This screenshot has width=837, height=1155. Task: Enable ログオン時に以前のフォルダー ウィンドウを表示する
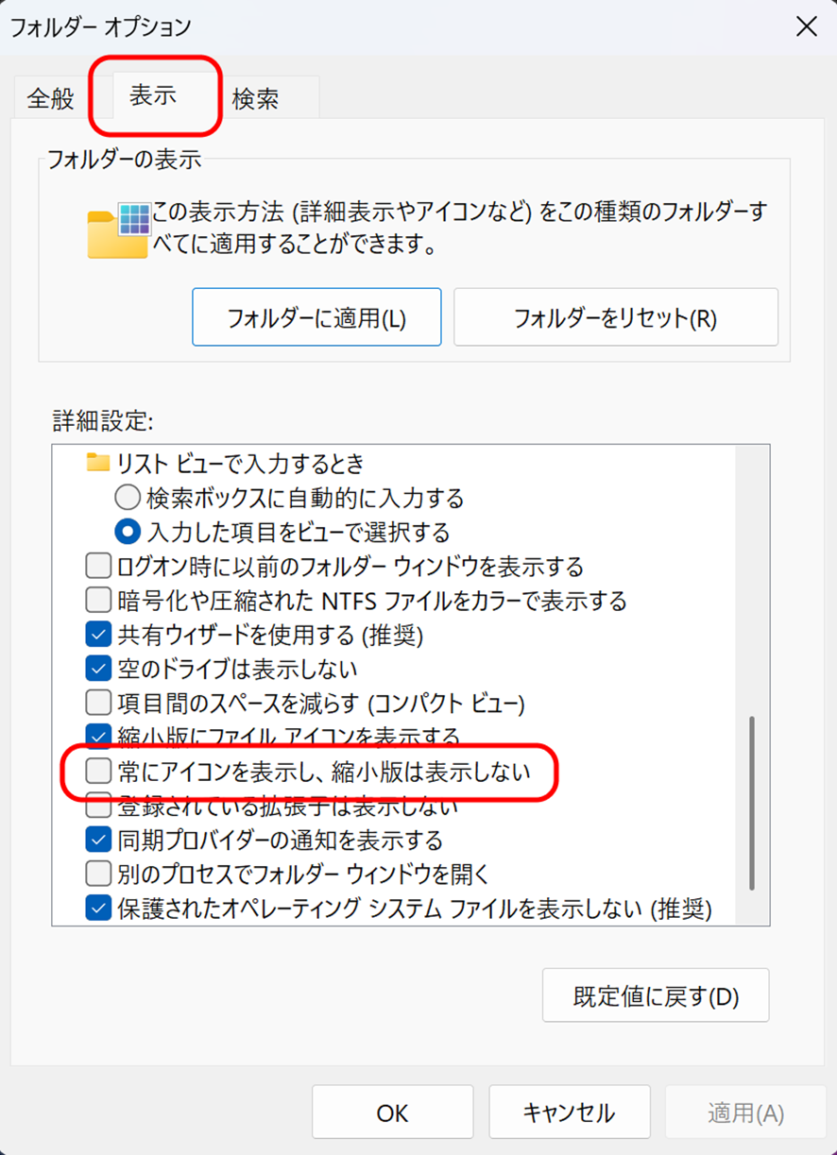[98, 567]
